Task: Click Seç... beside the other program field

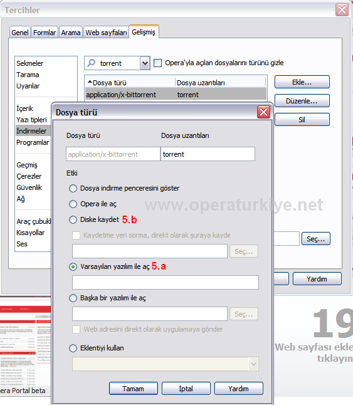Action: coord(243,314)
